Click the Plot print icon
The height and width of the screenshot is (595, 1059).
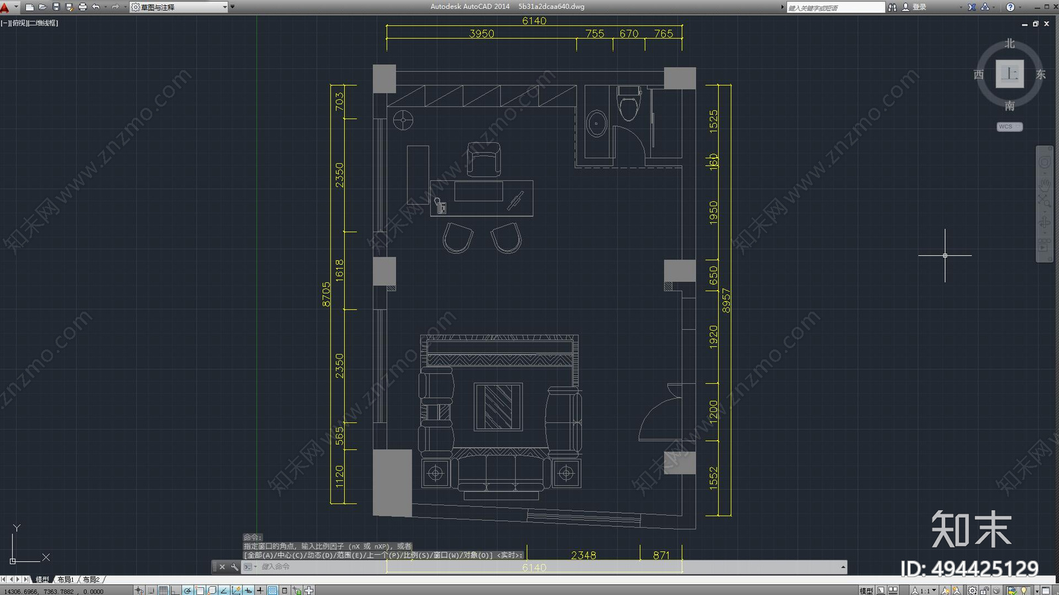[x=83, y=7]
